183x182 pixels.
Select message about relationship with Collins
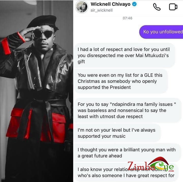(x=127, y=172)
